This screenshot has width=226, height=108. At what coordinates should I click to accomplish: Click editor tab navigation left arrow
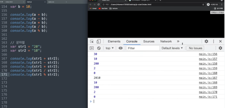click(x=1, y=2)
